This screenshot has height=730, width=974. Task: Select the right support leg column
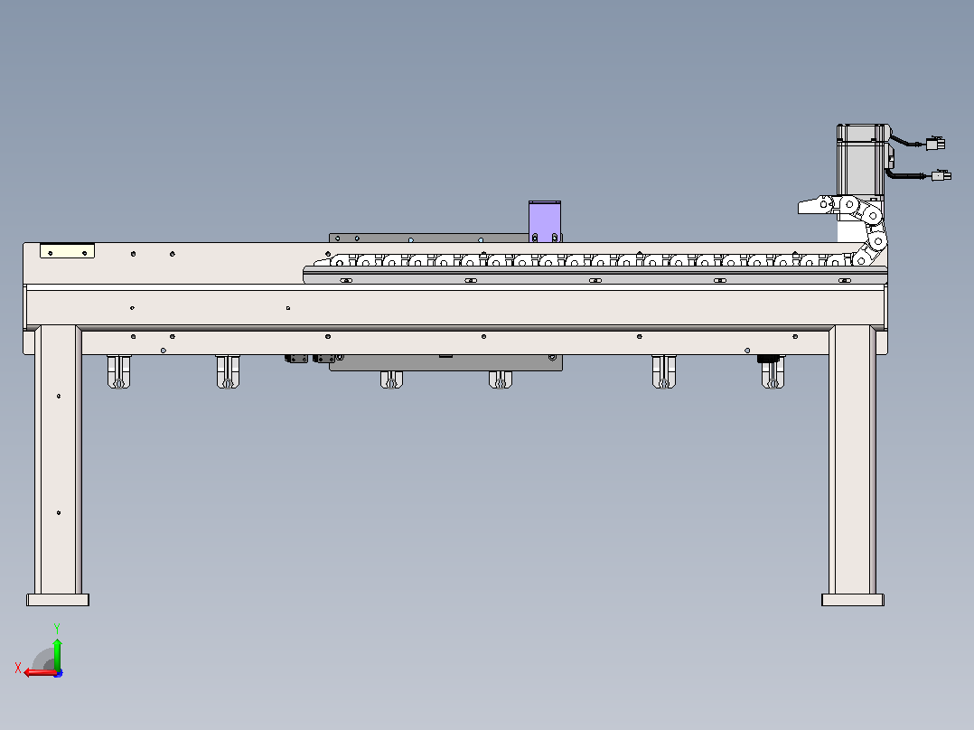point(852,460)
